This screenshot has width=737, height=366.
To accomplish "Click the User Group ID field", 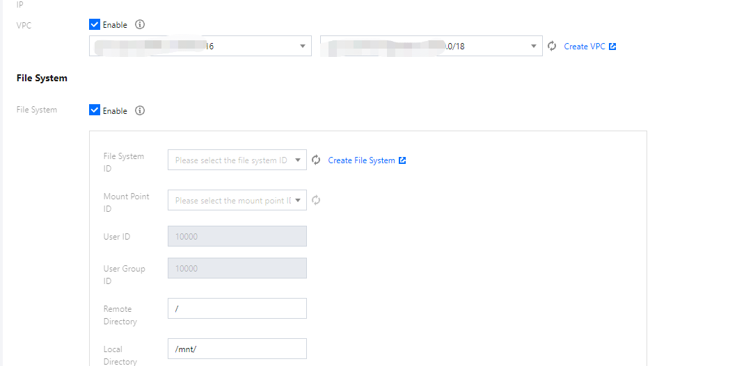I will (237, 269).
